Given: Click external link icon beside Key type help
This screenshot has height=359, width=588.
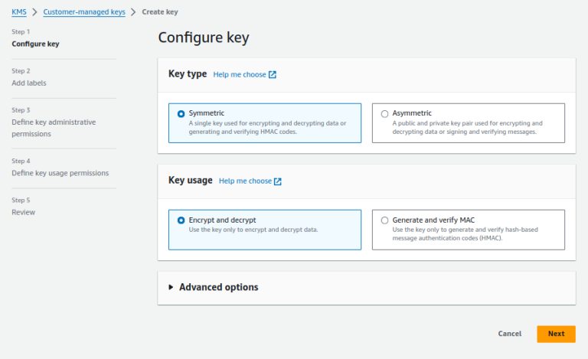Looking at the screenshot, I should [x=273, y=74].
